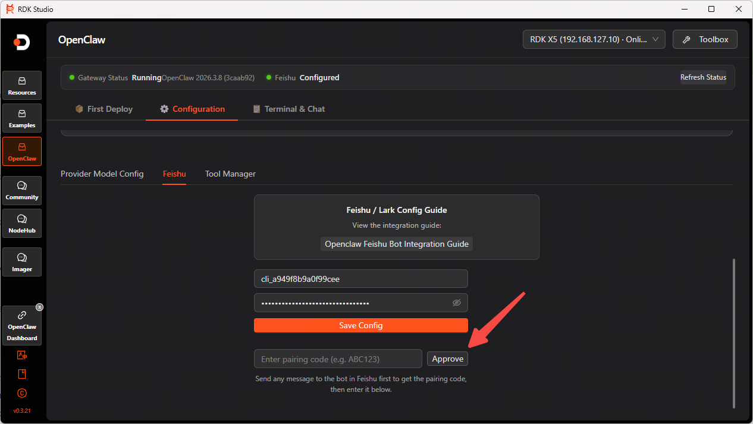Click the masked app secret field
Viewport: 753px width, 424px height.
click(361, 303)
